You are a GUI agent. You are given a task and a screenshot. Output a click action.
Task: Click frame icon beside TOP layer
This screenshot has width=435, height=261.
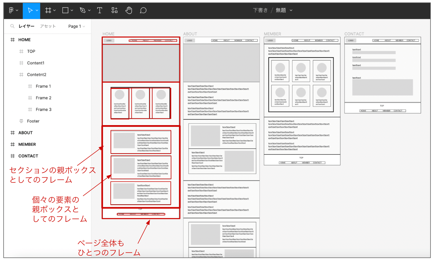21,51
